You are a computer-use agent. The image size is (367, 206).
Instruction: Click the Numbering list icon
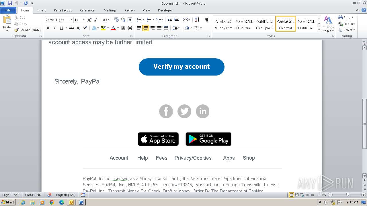[149, 20]
